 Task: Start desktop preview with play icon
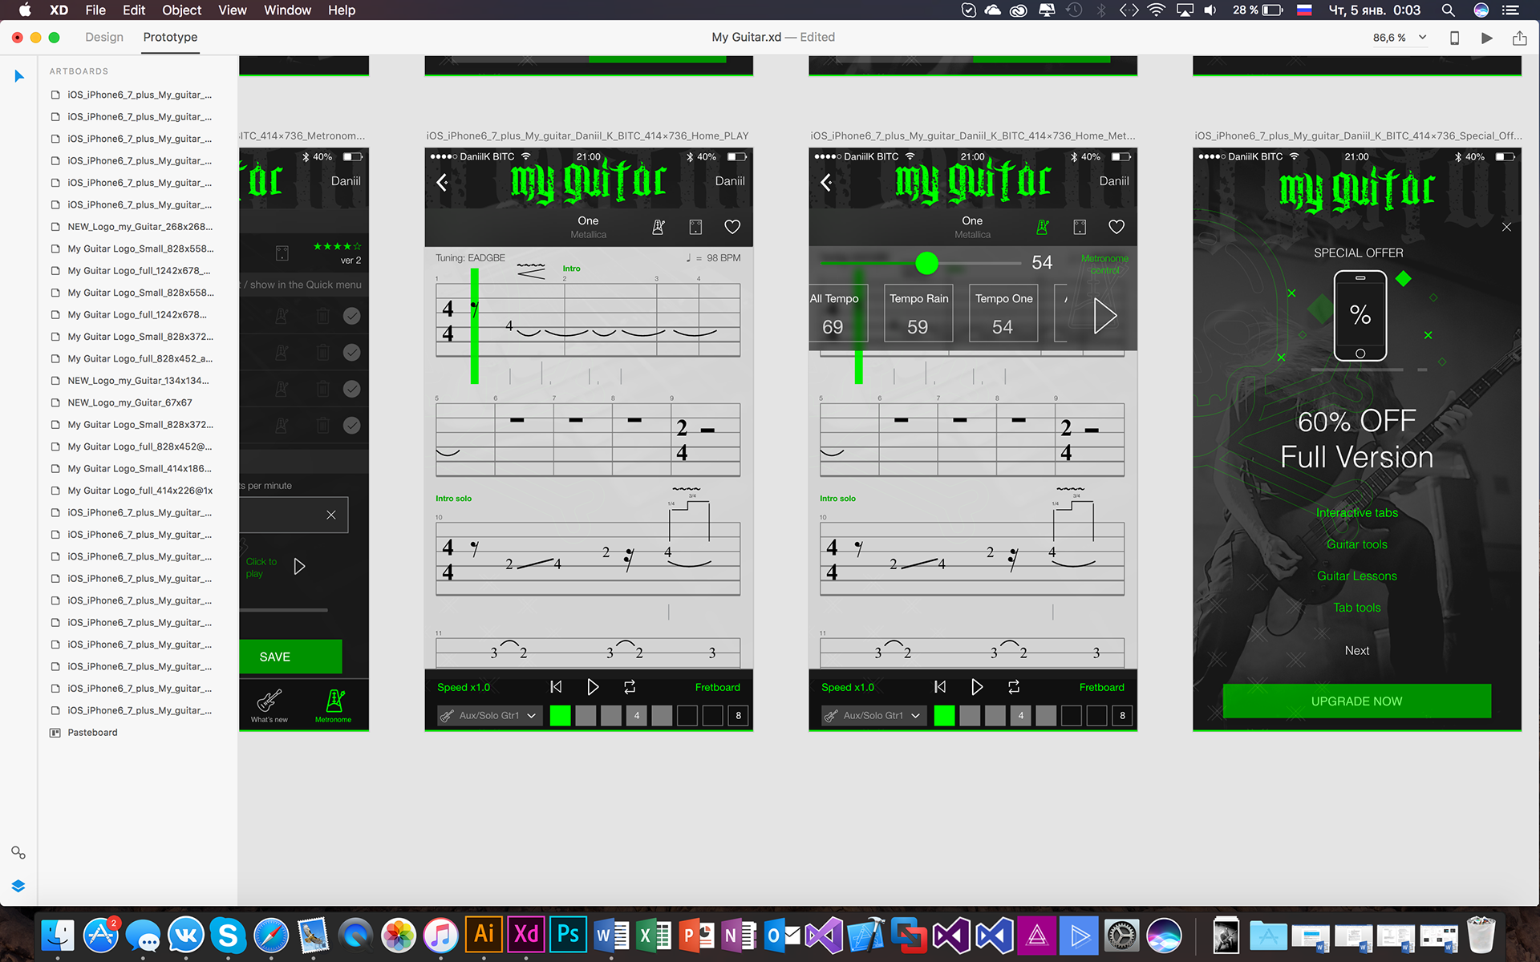1486,38
